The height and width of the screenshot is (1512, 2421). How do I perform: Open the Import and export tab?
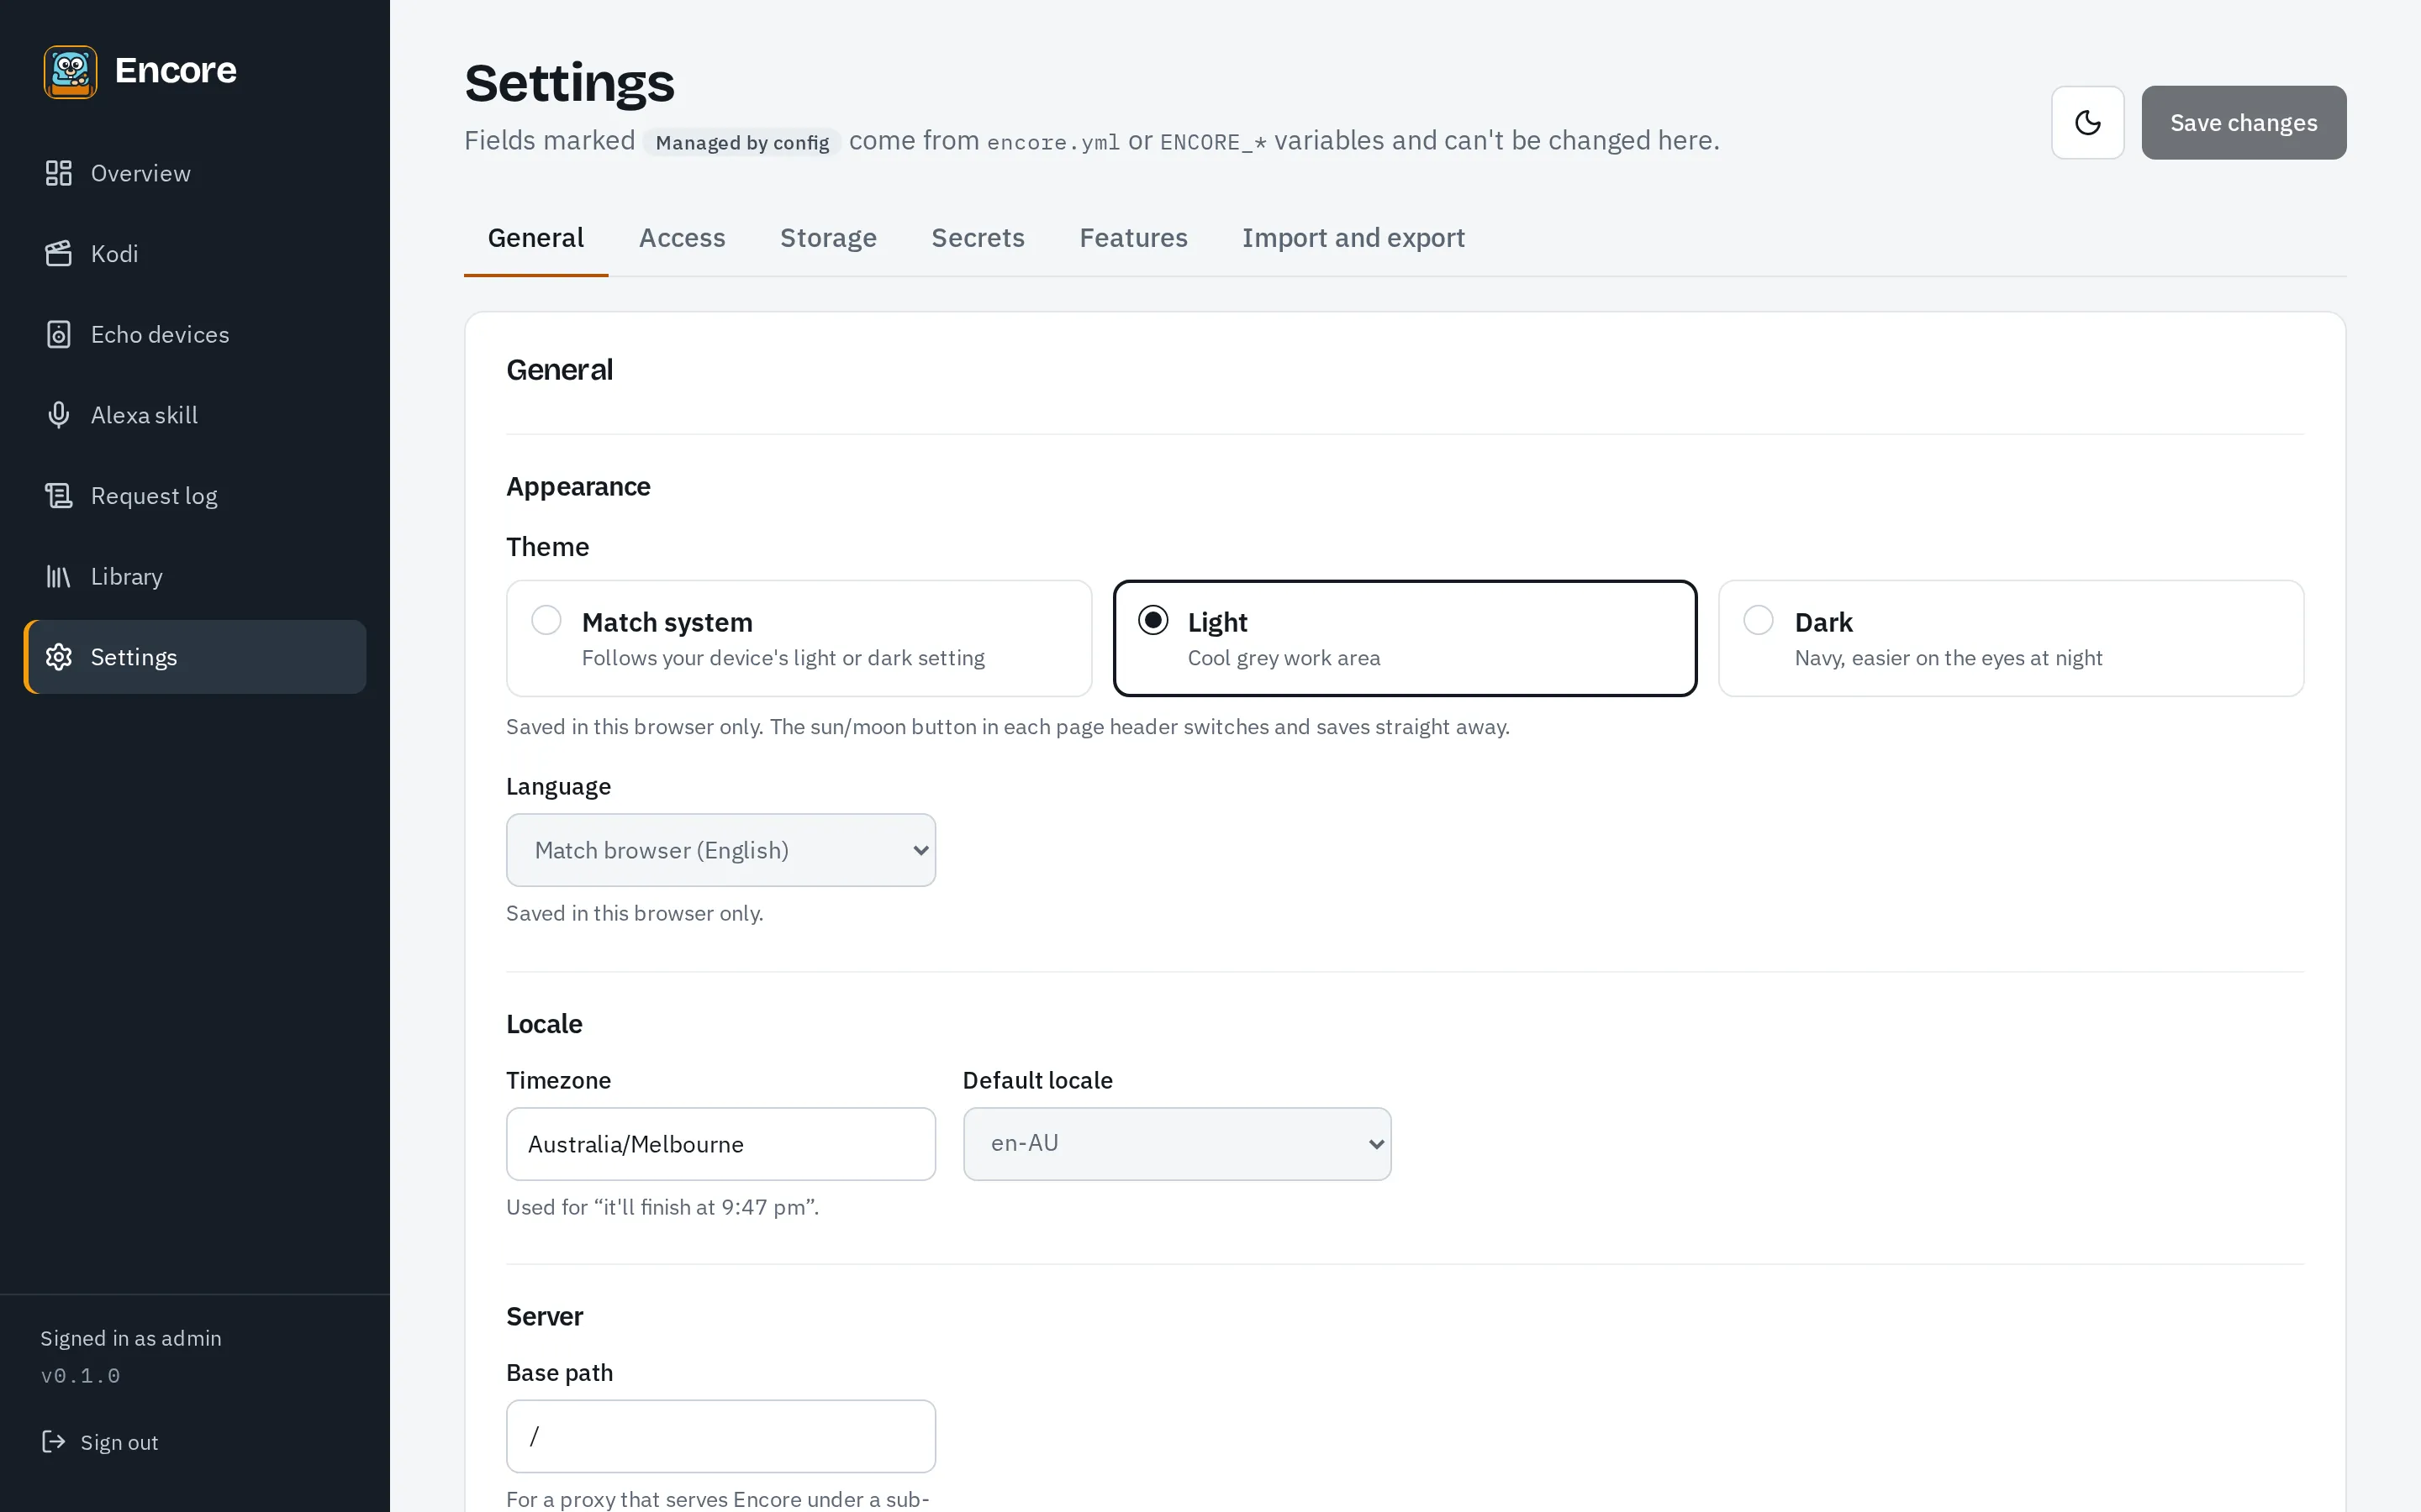click(1353, 238)
